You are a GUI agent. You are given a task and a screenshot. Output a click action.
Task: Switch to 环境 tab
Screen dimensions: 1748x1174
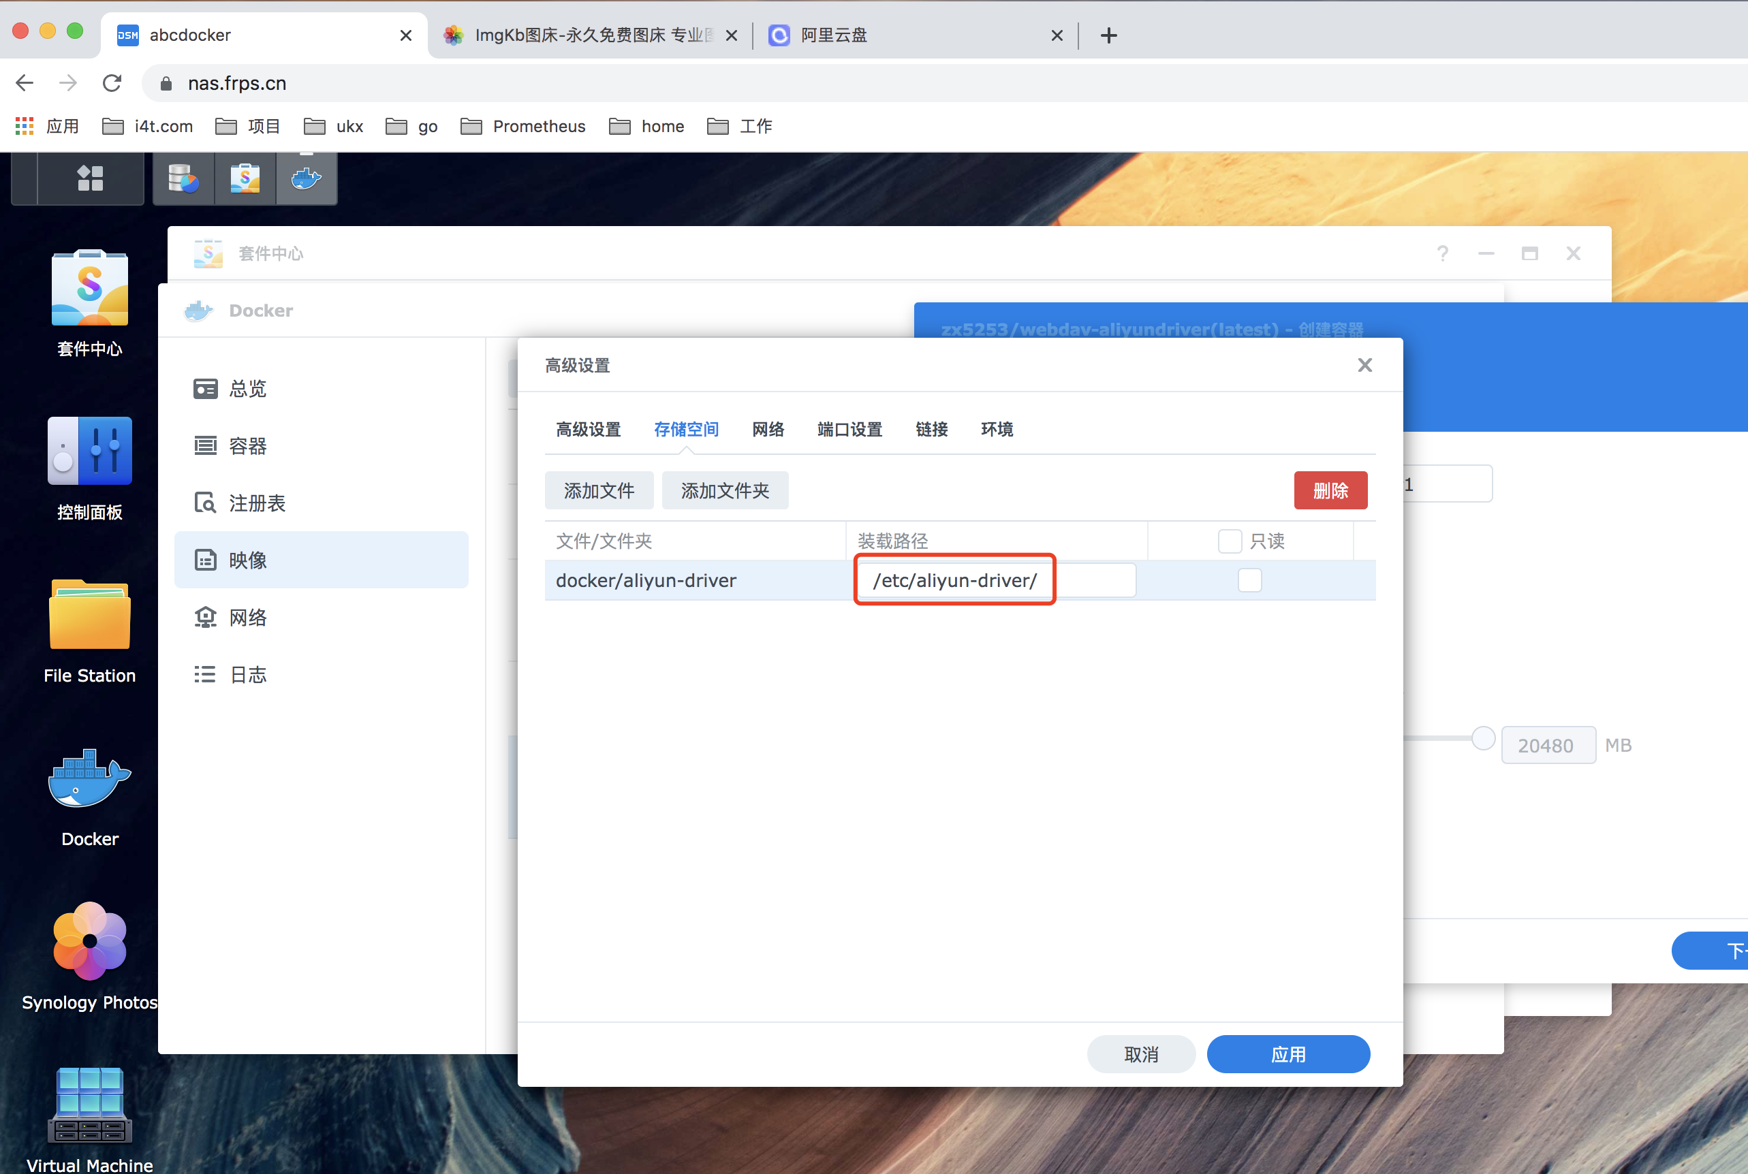(x=997, y=429)
